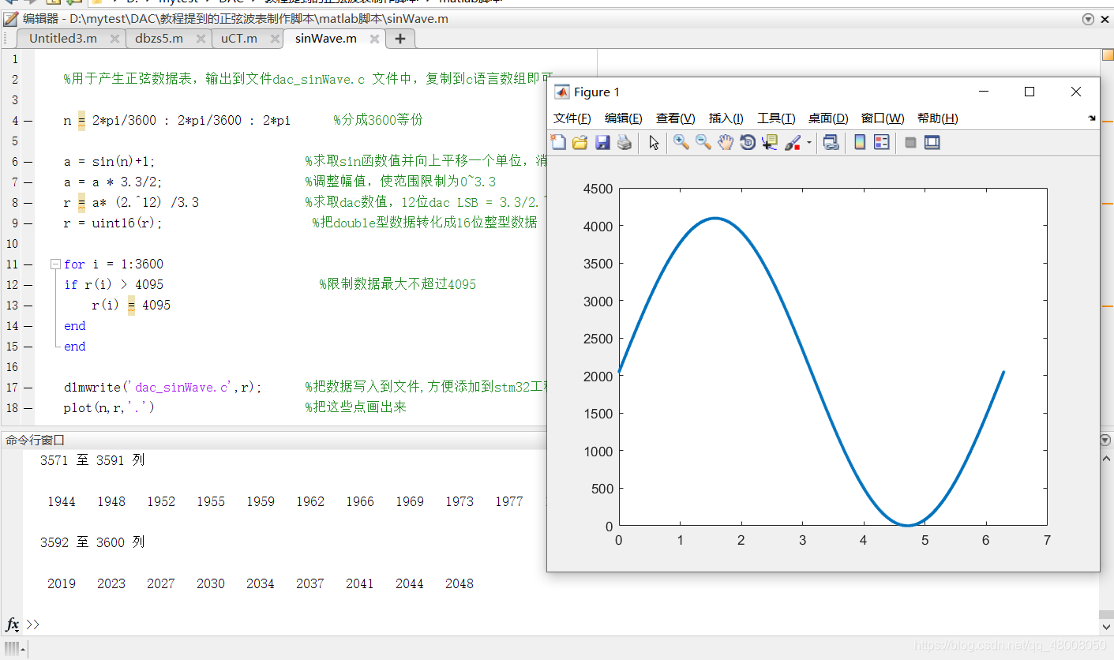1114x660 pixels.
Task: Click the Hide Plot Tools icon
Action: coord(910,143)
